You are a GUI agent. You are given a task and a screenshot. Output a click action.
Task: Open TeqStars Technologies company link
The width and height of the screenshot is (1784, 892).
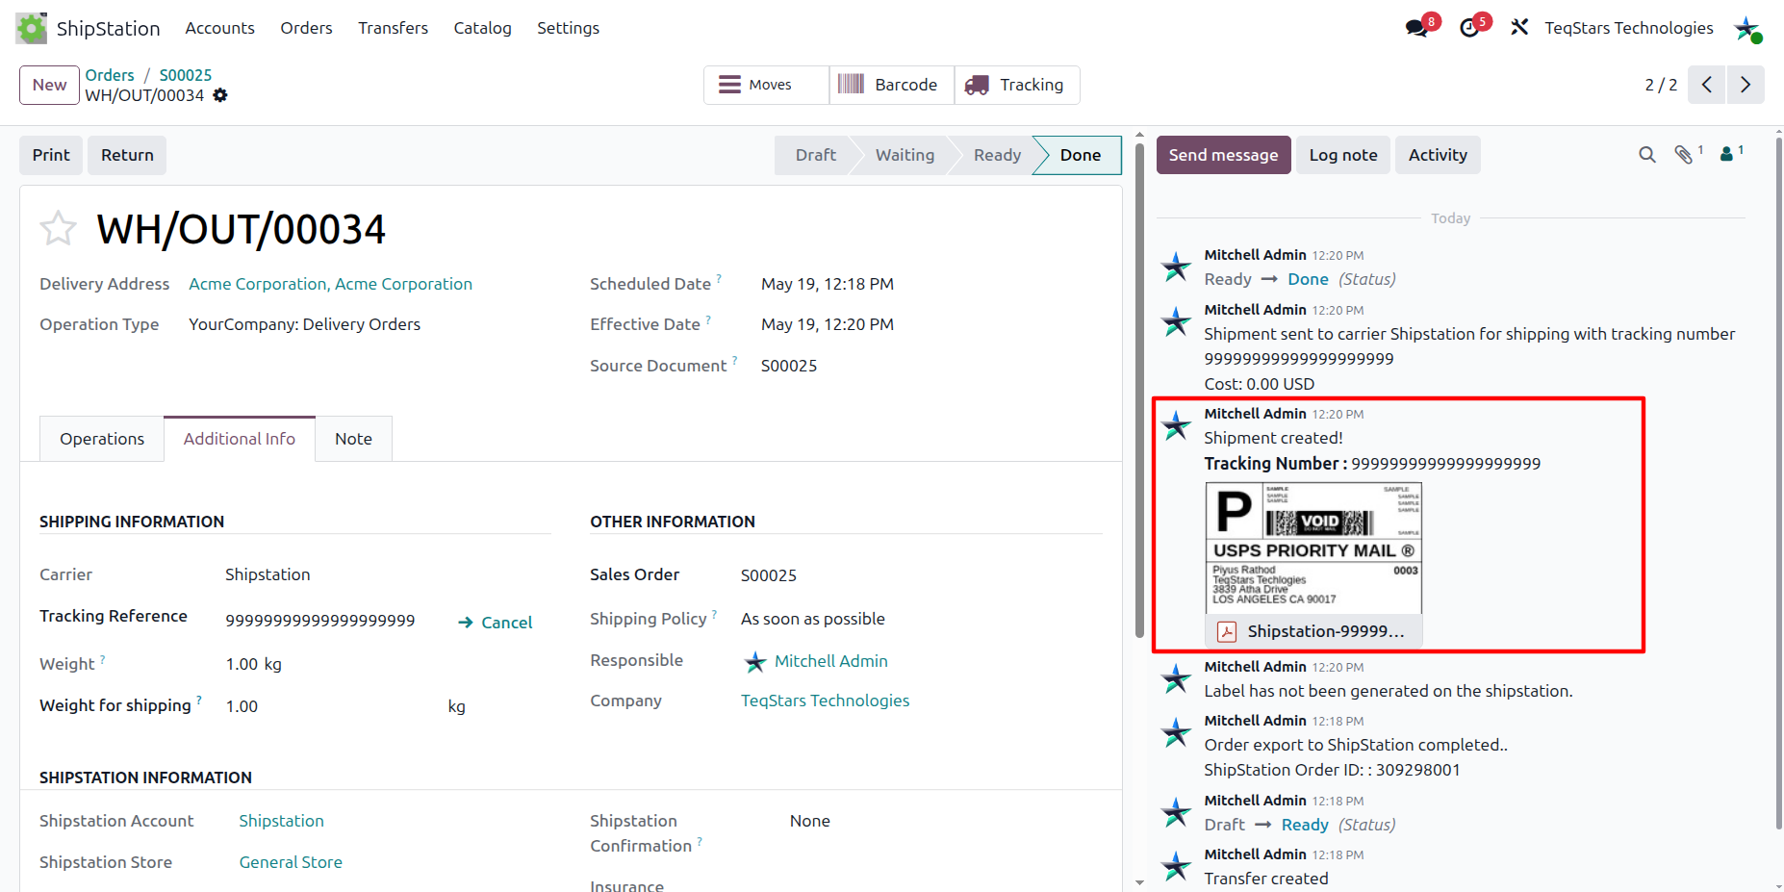coord(825,701)
